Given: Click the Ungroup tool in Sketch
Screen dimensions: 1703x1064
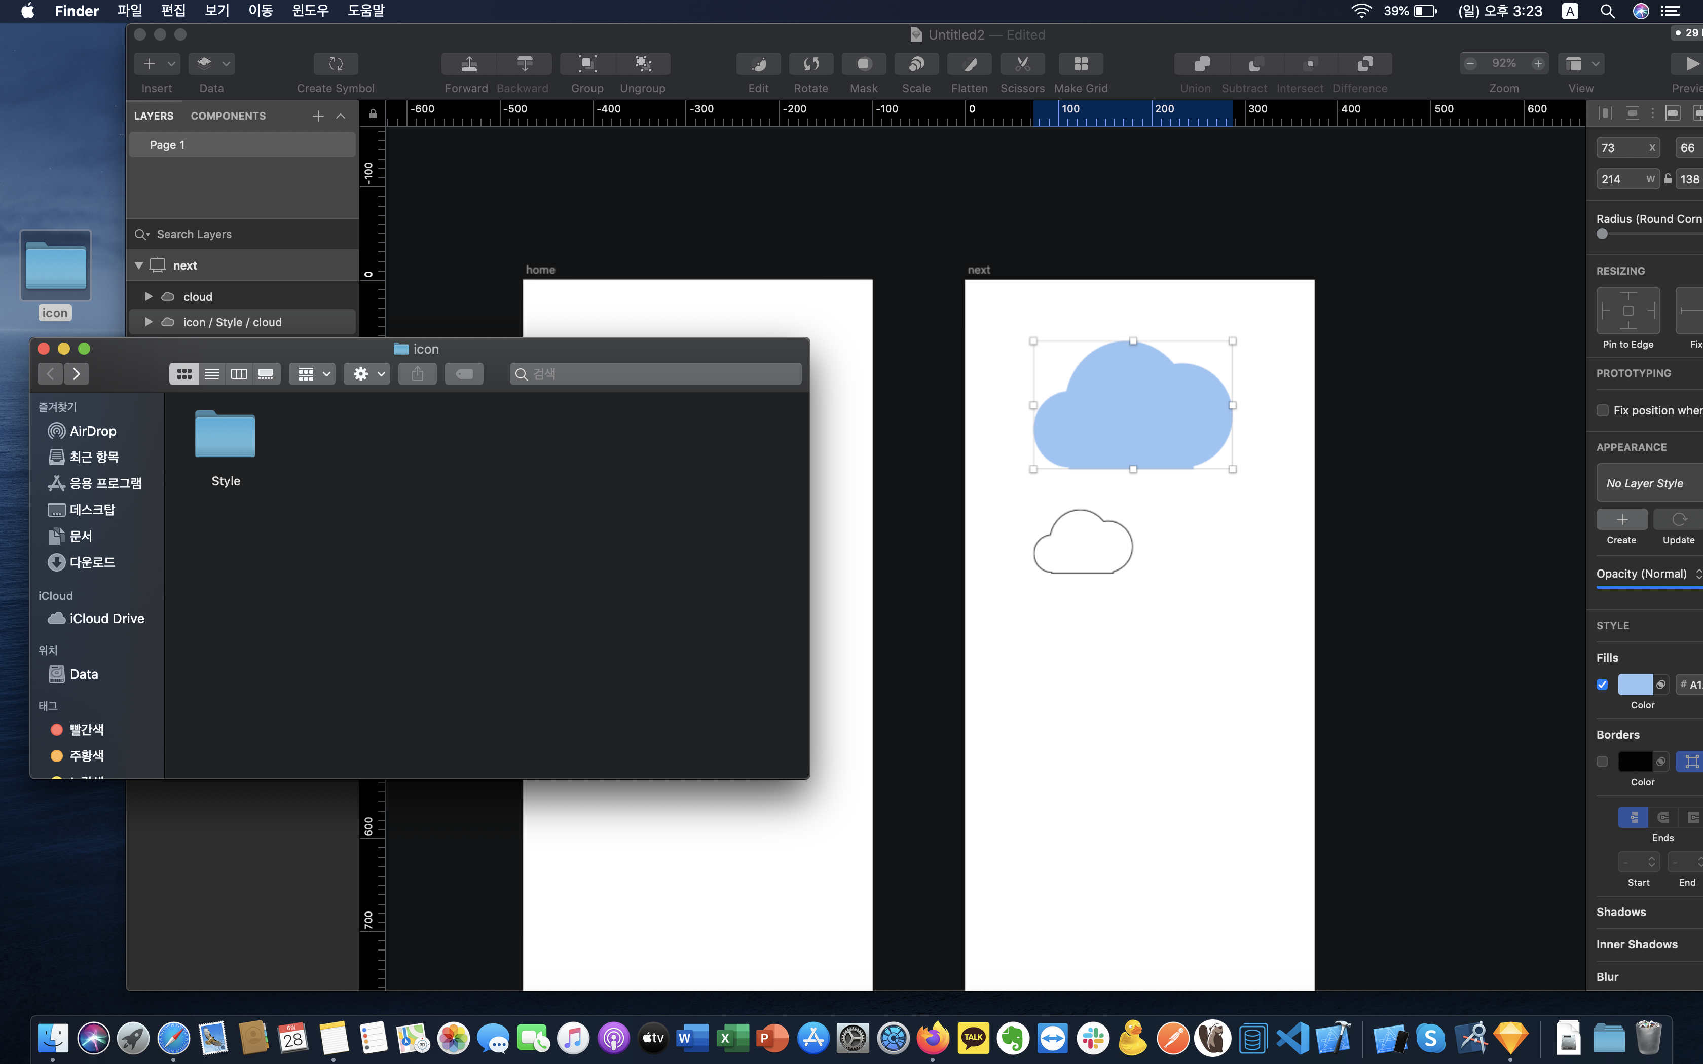Looking at the screenshot, I should click(643, 64).
